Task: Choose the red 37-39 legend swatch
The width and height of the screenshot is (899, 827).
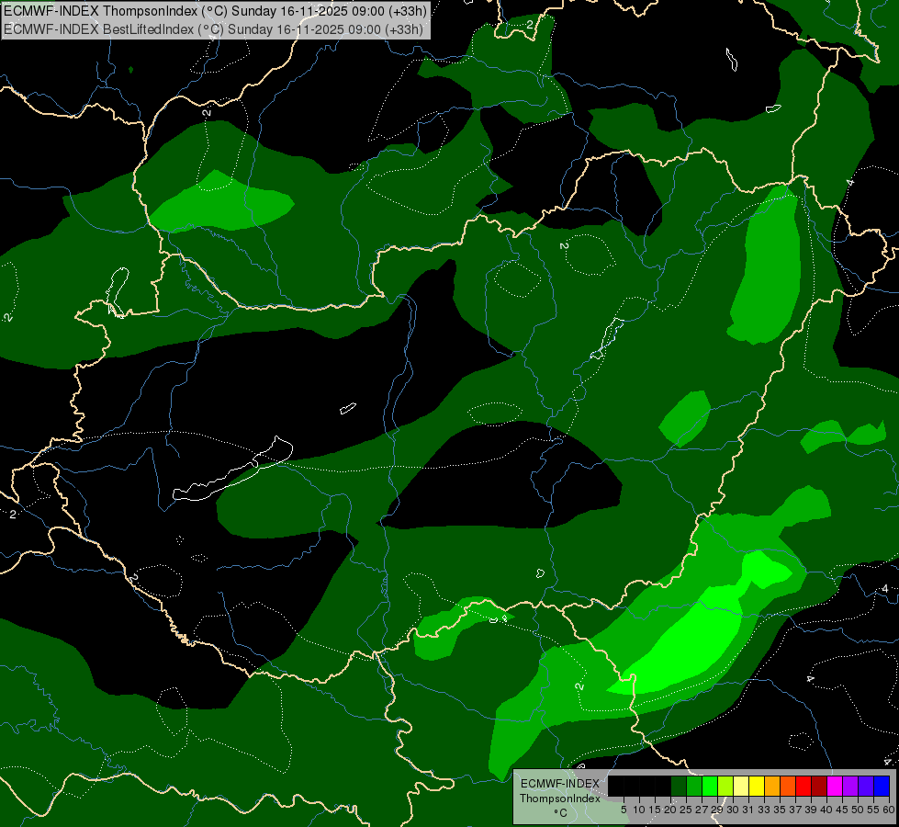Action: [x=803, y=786]
